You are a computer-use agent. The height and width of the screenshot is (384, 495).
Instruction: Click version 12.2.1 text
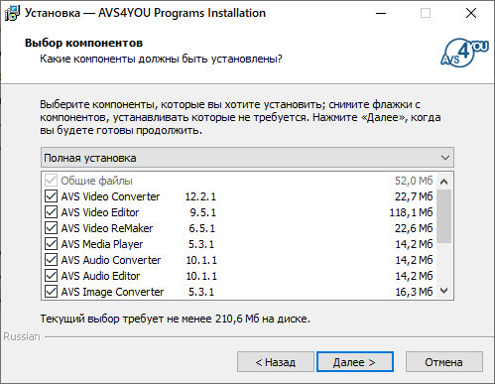point(200,196)
